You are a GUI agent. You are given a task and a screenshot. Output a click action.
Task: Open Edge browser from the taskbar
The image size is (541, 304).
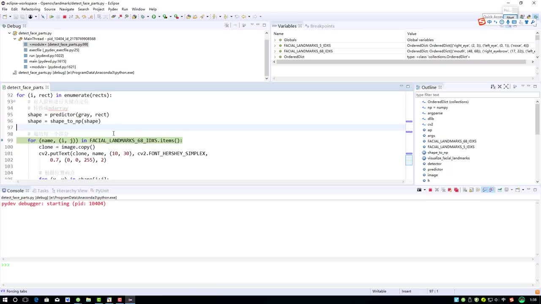36,300
